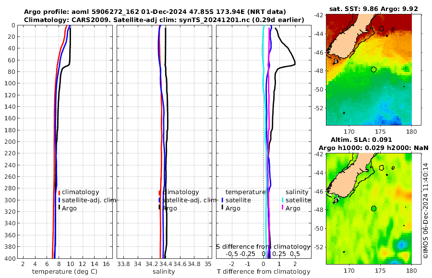
Task: Click the blue satellite-adj. clim swatch in the salinity legend
Action: click(x=159, y=200)
